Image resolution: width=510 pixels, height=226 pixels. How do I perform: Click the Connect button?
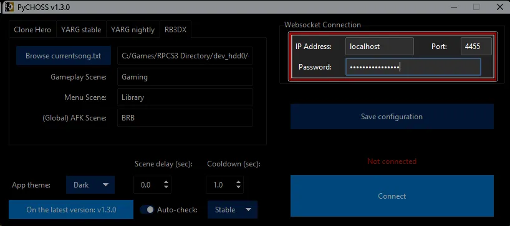[392, 196]
